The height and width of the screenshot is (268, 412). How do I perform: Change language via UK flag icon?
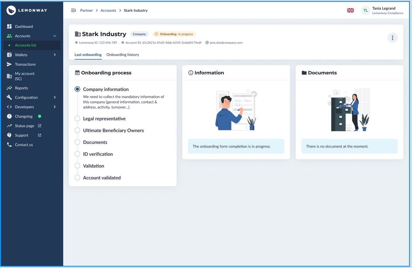click(x=350, y=10)
